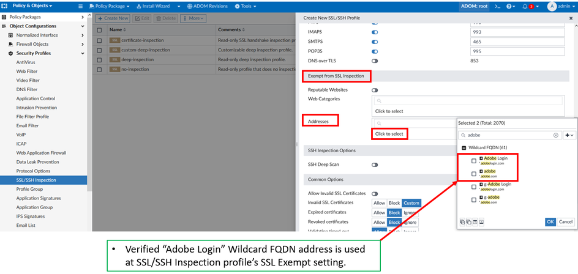Check the g-adobe address checkbox
The height and width of the screenshot is (274, 578).
pos(474,200)
